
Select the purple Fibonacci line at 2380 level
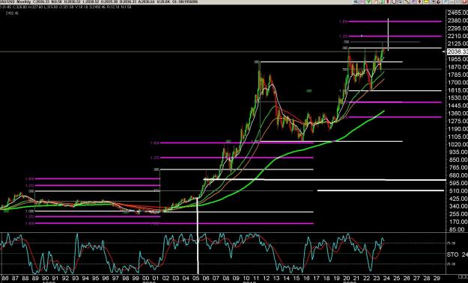395,22
